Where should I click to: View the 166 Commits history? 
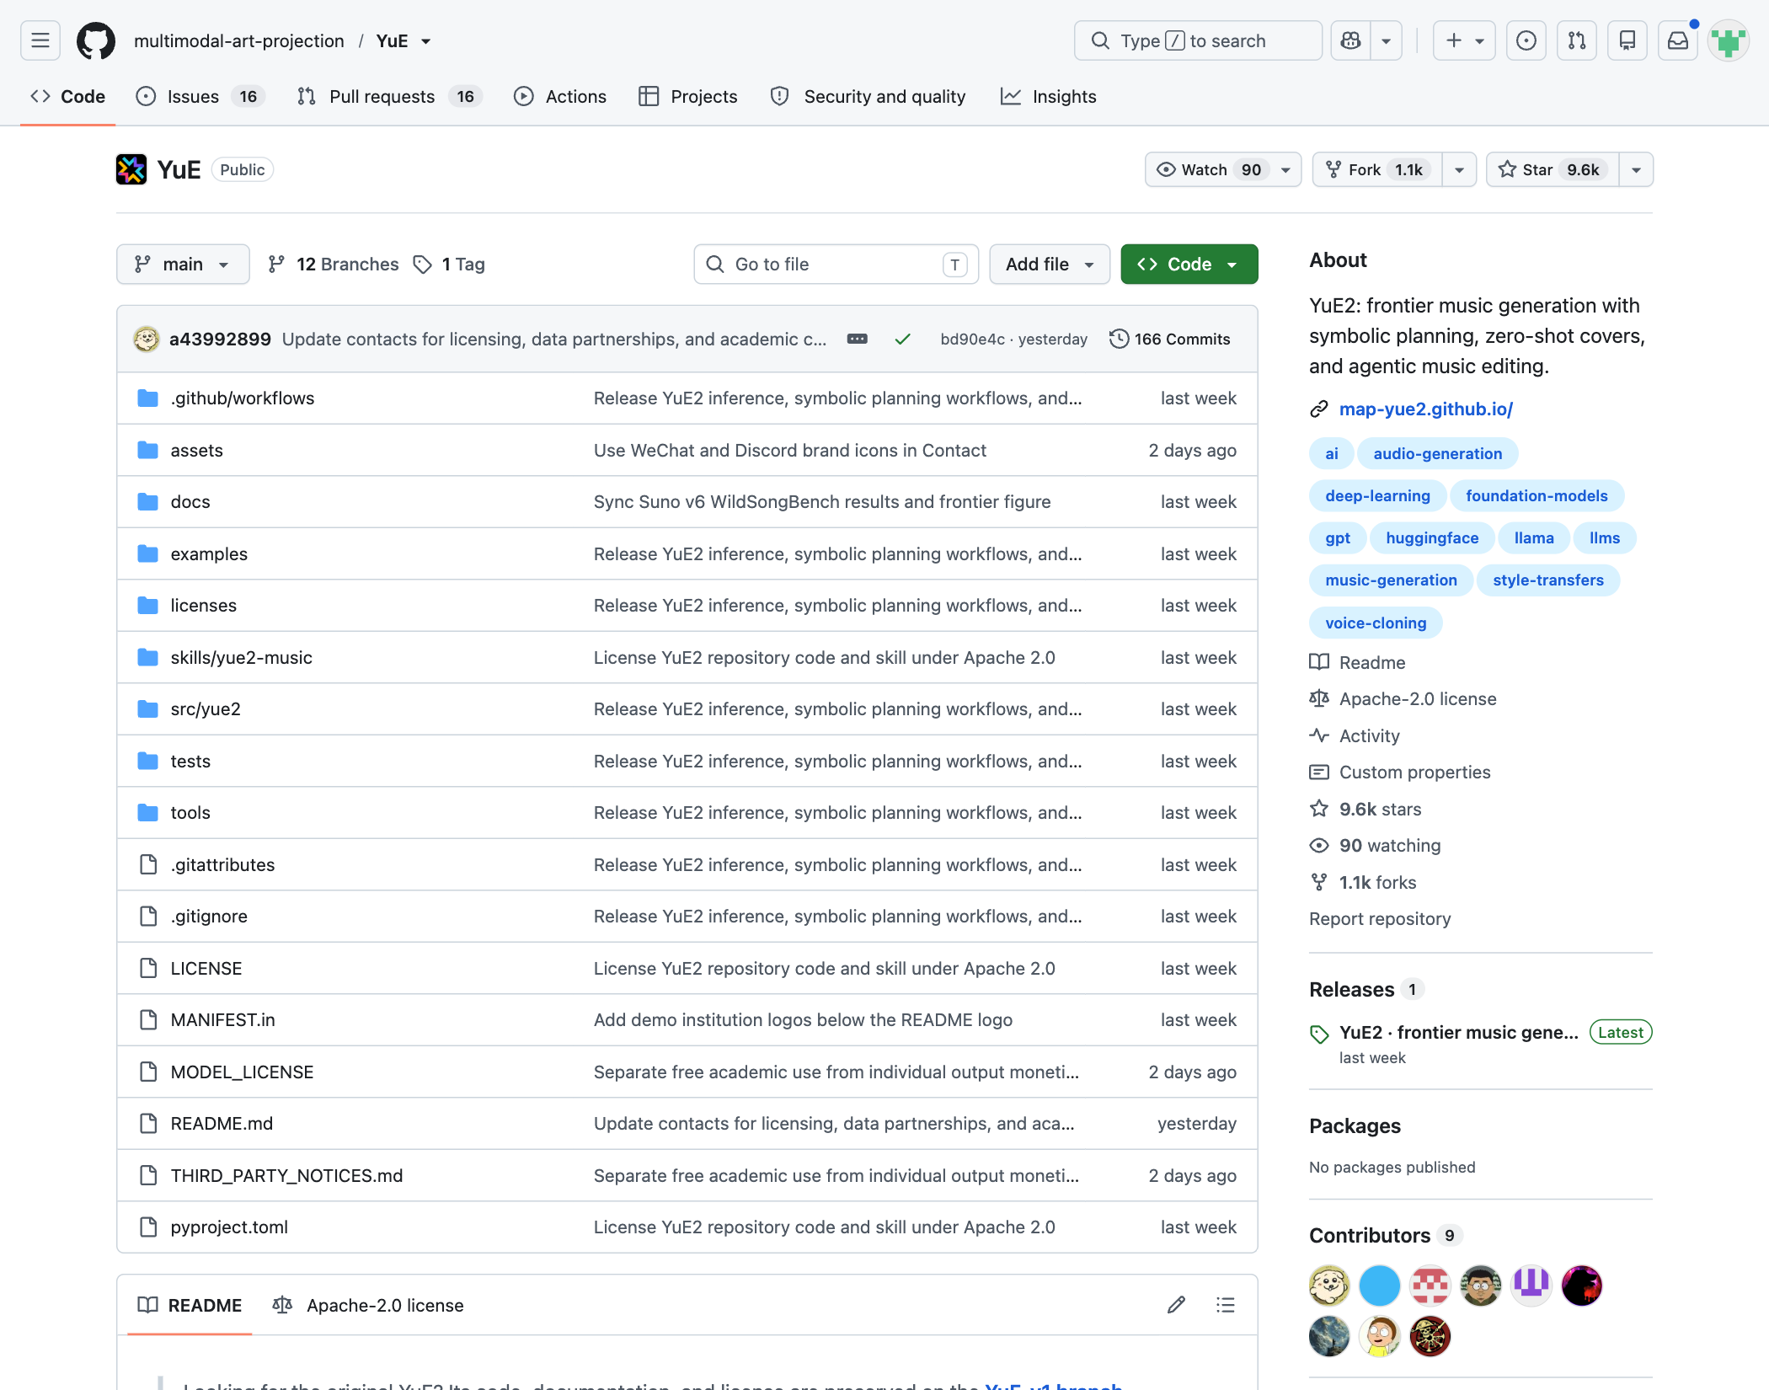1169,339
